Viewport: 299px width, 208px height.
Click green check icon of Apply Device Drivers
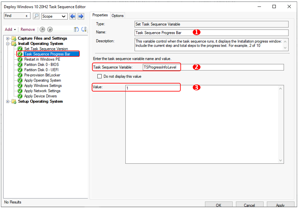tap(20, 96)
